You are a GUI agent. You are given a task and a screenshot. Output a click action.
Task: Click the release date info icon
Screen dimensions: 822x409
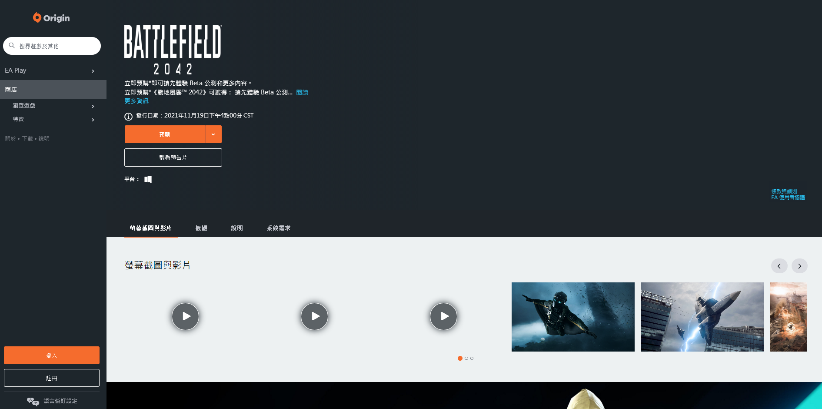(x=128, y=116)
